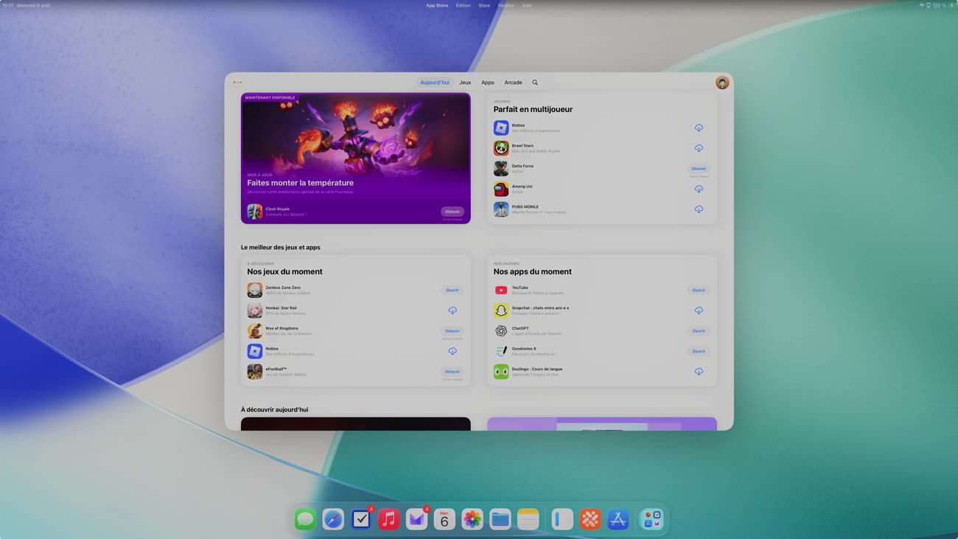Open Calendar from the dock
Screen dimensions: 958x539
pyautogui.click(x=444, y=519)
